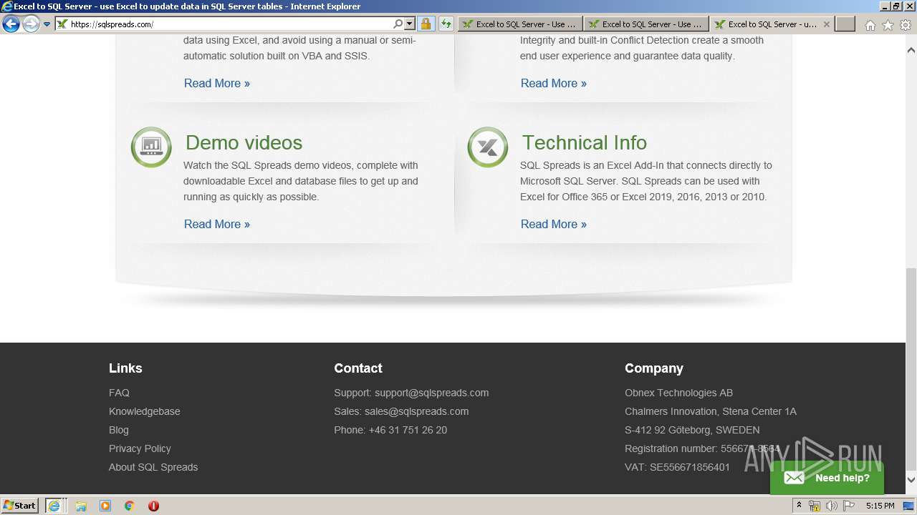Click Read More under Technical Info

[554, 224]
